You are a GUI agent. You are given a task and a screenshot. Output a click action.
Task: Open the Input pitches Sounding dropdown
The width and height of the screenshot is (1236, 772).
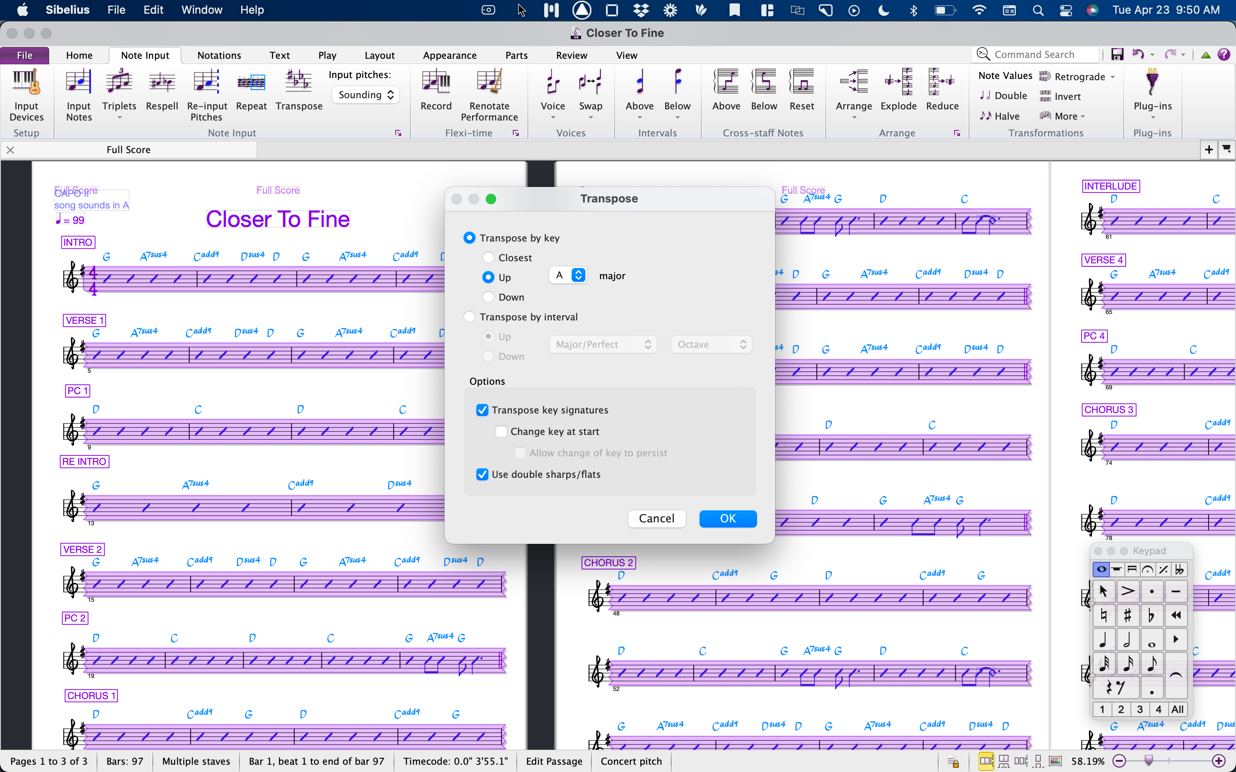365,95
